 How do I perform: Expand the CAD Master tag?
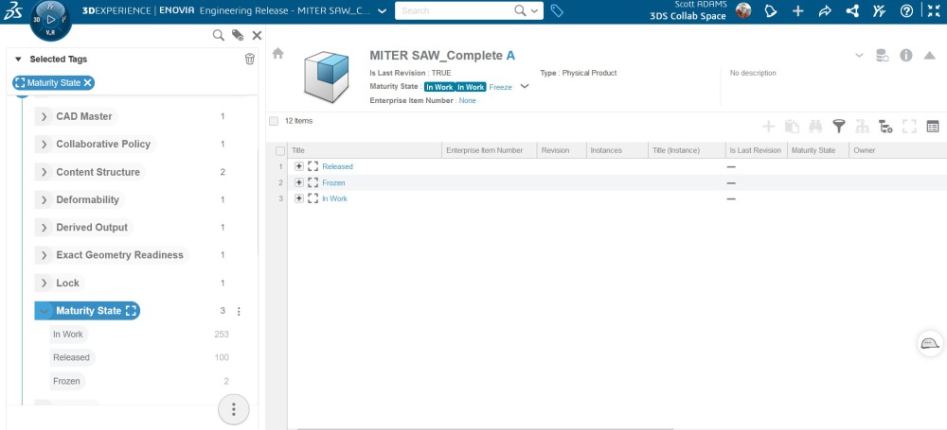(x=44, y=116)
